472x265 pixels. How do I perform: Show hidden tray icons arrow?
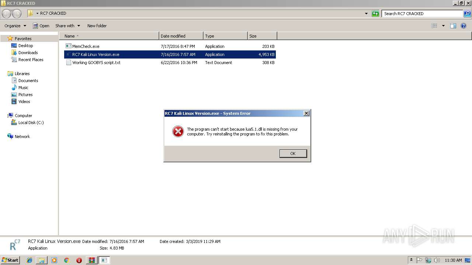tap(411, 260)
